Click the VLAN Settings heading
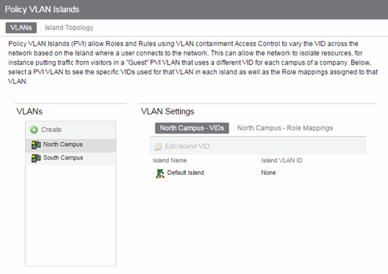 coord(168,112)
